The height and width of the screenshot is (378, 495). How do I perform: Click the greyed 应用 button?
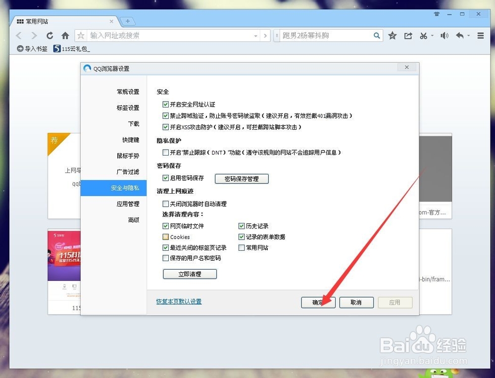[395, 303]
